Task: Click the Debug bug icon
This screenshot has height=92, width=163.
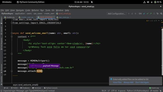Action: pos(132,14)
